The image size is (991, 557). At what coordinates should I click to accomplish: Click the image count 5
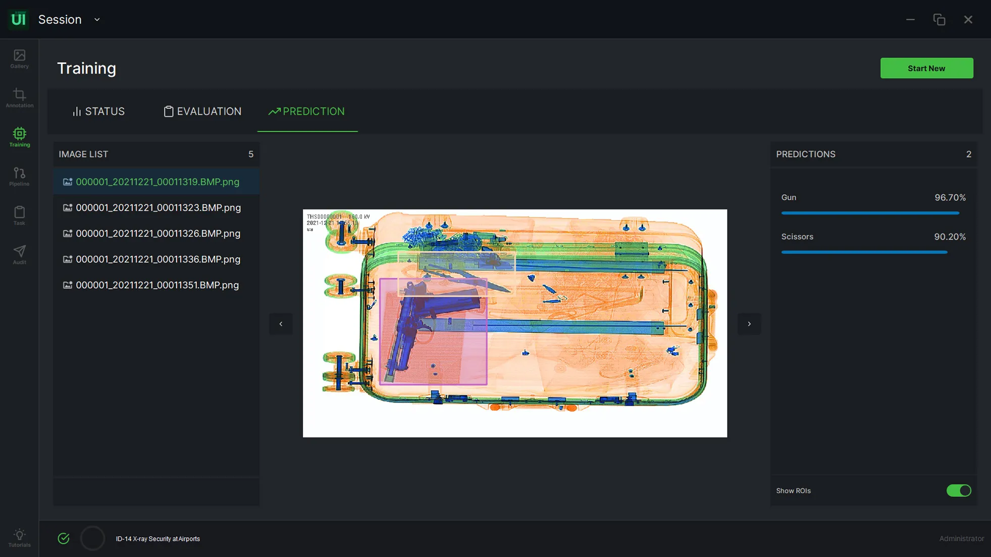click(251, 154)
